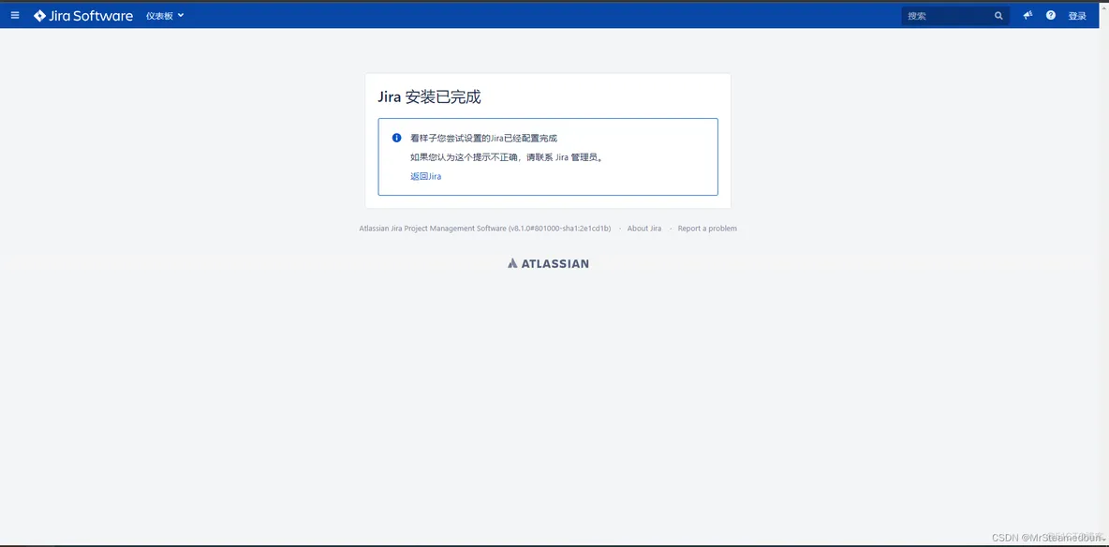This screenshot has height=547, width=1109.
Task: Click text 看样子您尝试设置的Jira已经配置完成
Action: coord(483,139)
